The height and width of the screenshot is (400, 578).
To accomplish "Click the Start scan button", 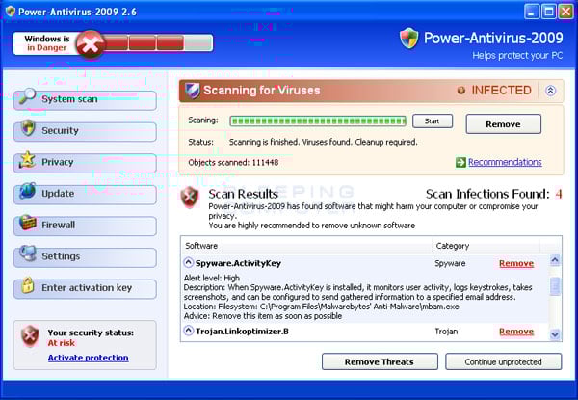I will [432, 120].
